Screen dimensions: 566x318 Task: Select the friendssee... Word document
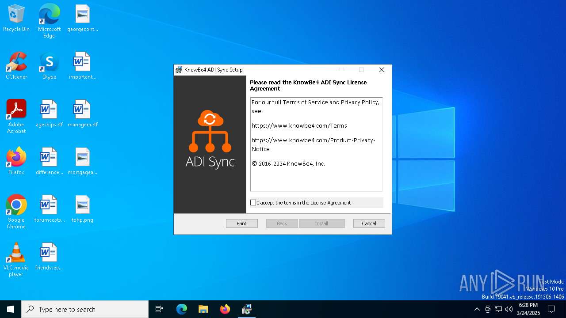pos(49,257)
